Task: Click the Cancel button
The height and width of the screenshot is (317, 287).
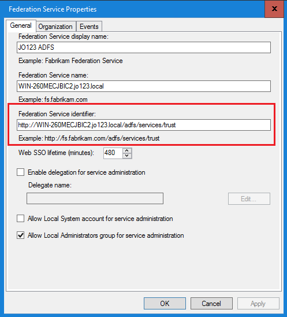Action: (x=211, y=304)
